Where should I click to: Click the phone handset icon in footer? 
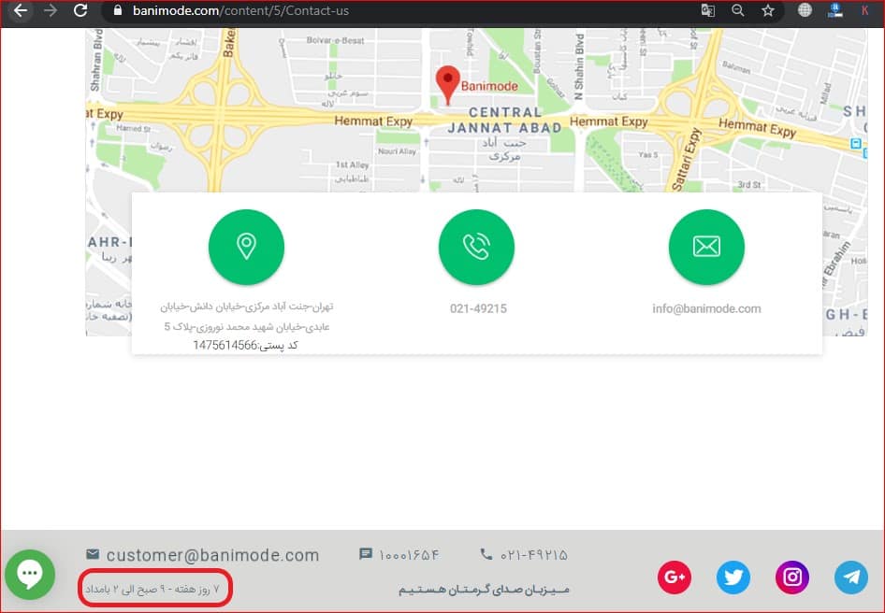coord(486,554)
